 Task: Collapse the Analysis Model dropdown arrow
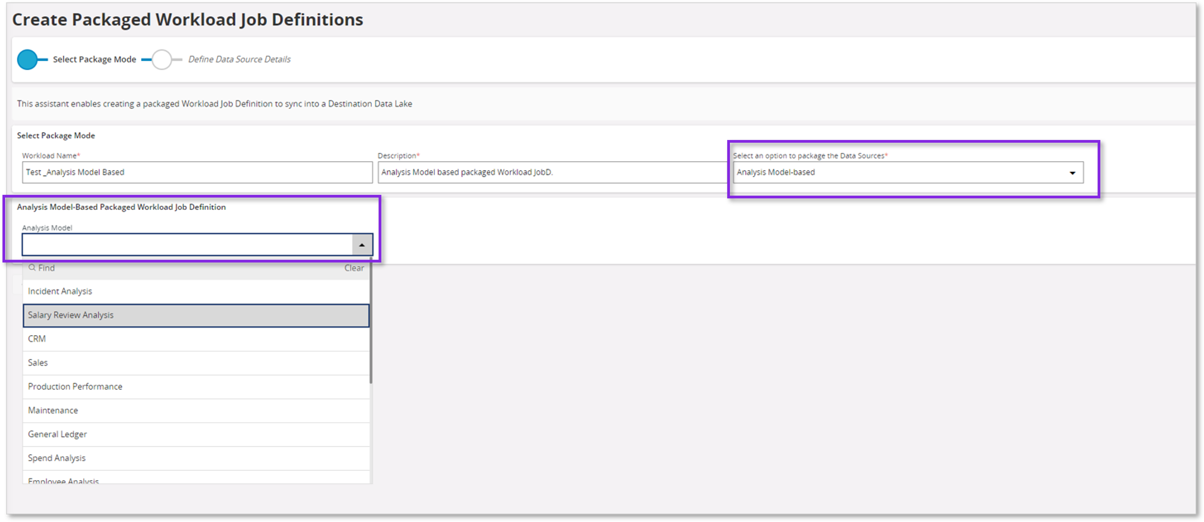(362, 245)
